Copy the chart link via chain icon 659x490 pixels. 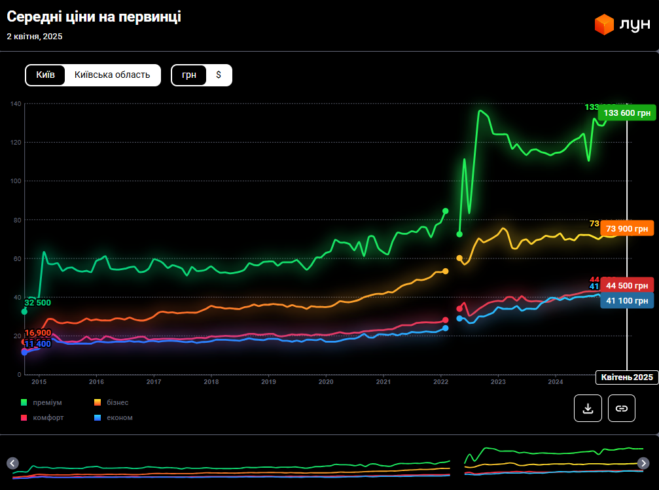pyautogui.click(x=622, y=408)
